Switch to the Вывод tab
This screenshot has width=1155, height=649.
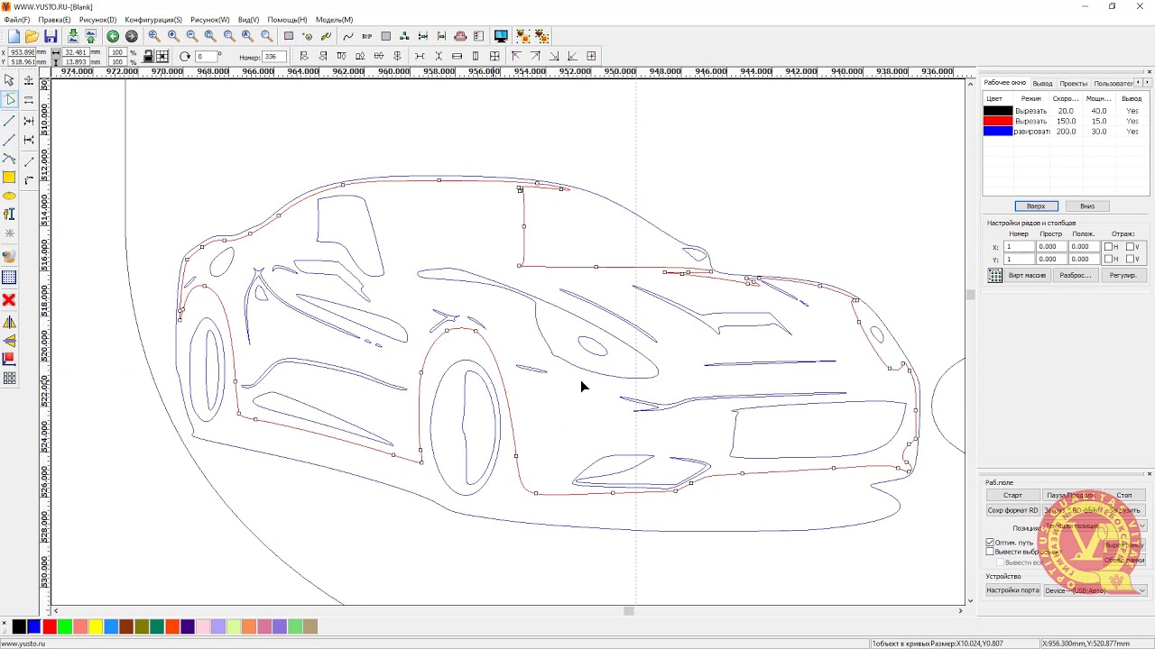click(1042, 83)
